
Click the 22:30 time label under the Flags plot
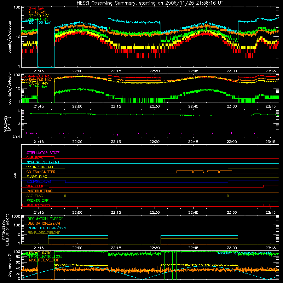(155, 213)
